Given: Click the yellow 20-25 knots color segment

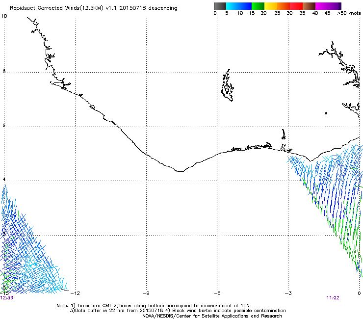Looking at the screenshot, I should coord(271,6).
